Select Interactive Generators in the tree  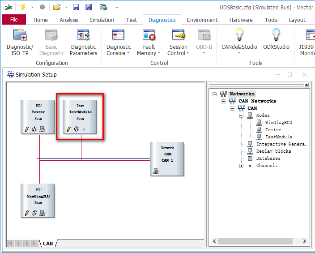(281, 144)
